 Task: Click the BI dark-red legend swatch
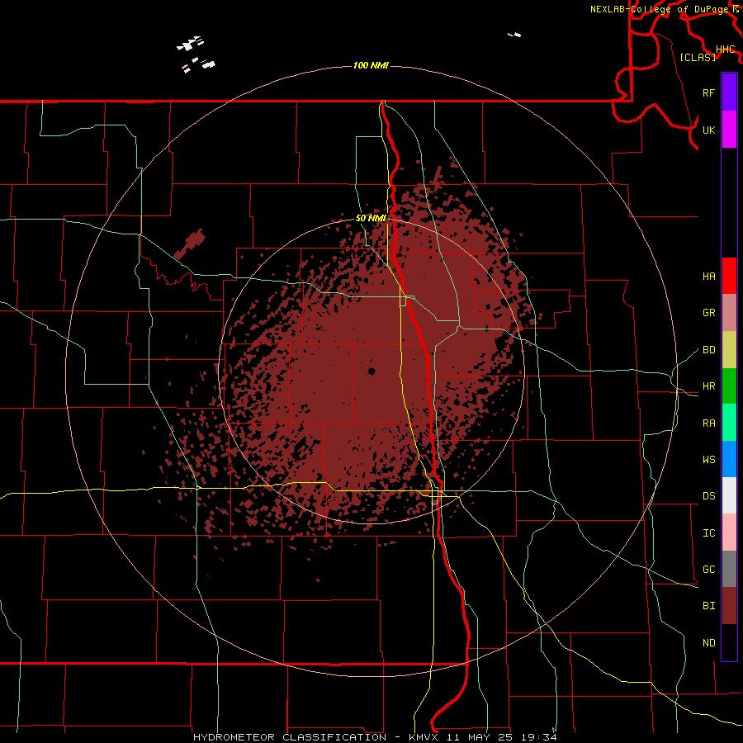point(729,606)
